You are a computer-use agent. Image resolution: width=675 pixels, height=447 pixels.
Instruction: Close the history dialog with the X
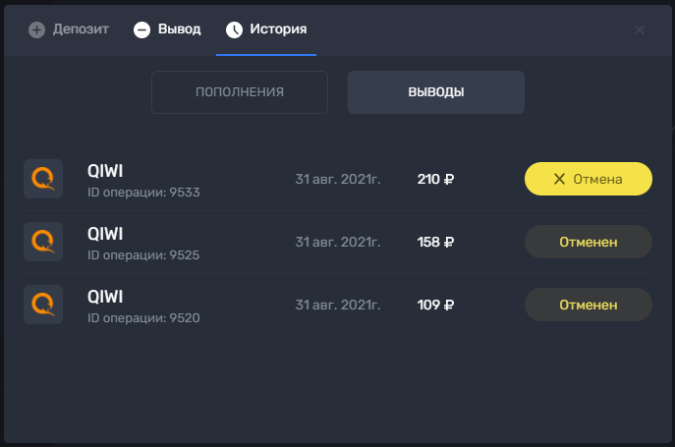(640, 29)
